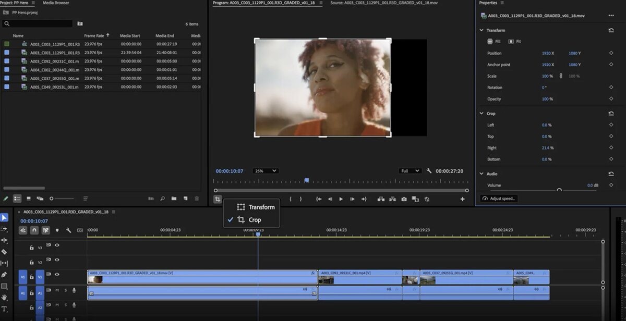Select the Type tool

click(4, 309)
